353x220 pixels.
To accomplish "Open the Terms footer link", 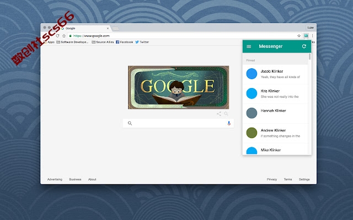I will coord(288,179).
